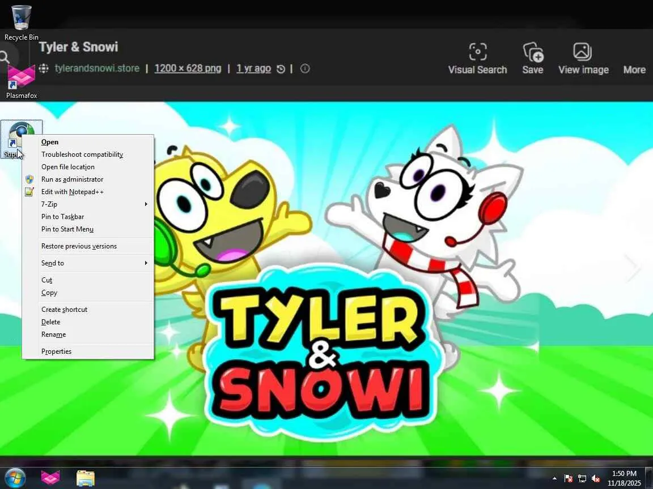Open the tylerandsnowi.store source link
Image resolution: width=653 pixels, height=489 pixels.
96,68
